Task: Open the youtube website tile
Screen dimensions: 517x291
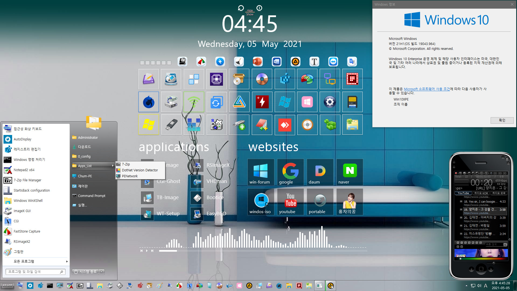Action: (290, 202)
